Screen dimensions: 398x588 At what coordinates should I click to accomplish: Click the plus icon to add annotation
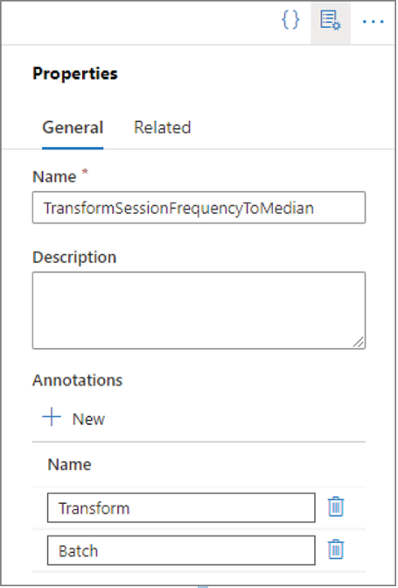click(x=52, y=417)
